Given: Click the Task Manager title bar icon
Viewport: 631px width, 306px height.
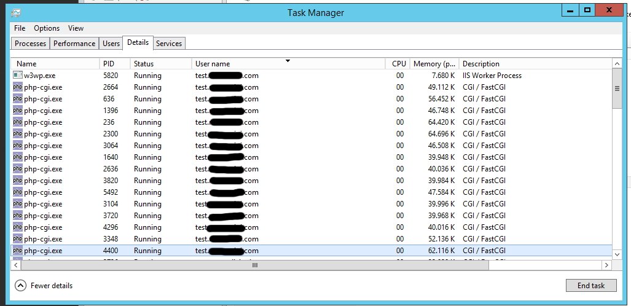Looking at the screenshot, I should tap(16, 12).
